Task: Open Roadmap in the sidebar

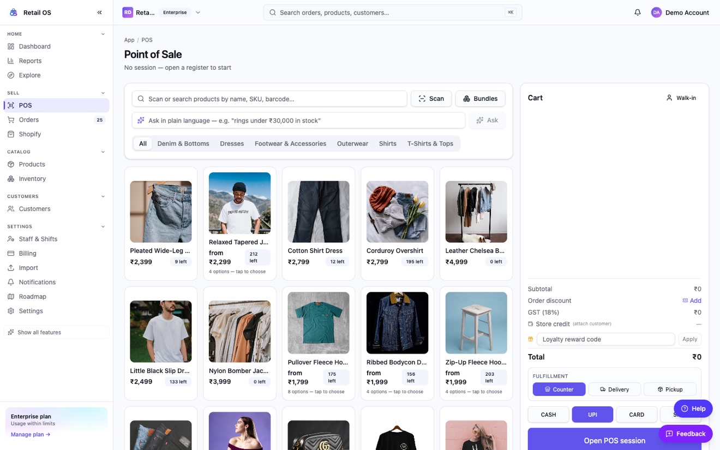Action: pos(57,297)
